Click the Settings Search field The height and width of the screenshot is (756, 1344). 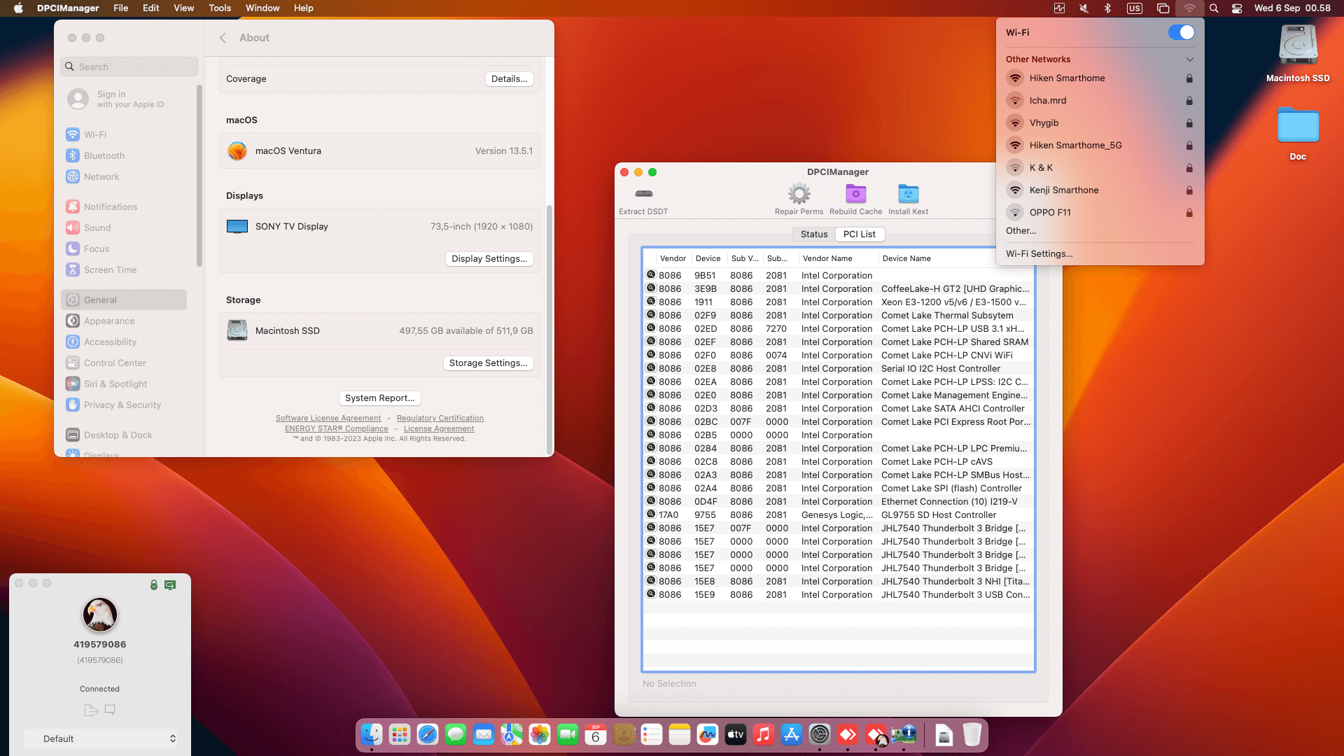(129, 66)
